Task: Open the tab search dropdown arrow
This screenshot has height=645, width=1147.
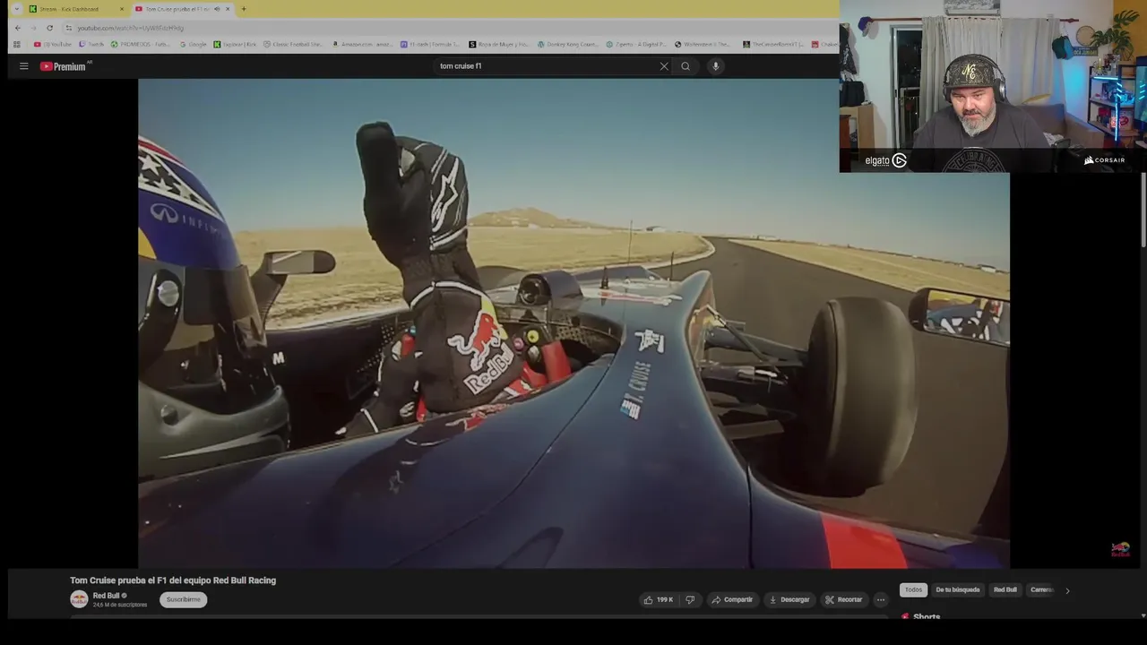Action: coord(16,9)
